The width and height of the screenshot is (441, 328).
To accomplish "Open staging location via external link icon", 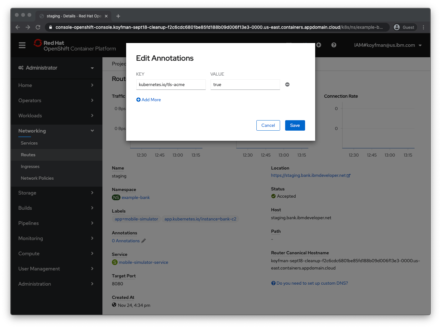I will (x=349, y=175).
